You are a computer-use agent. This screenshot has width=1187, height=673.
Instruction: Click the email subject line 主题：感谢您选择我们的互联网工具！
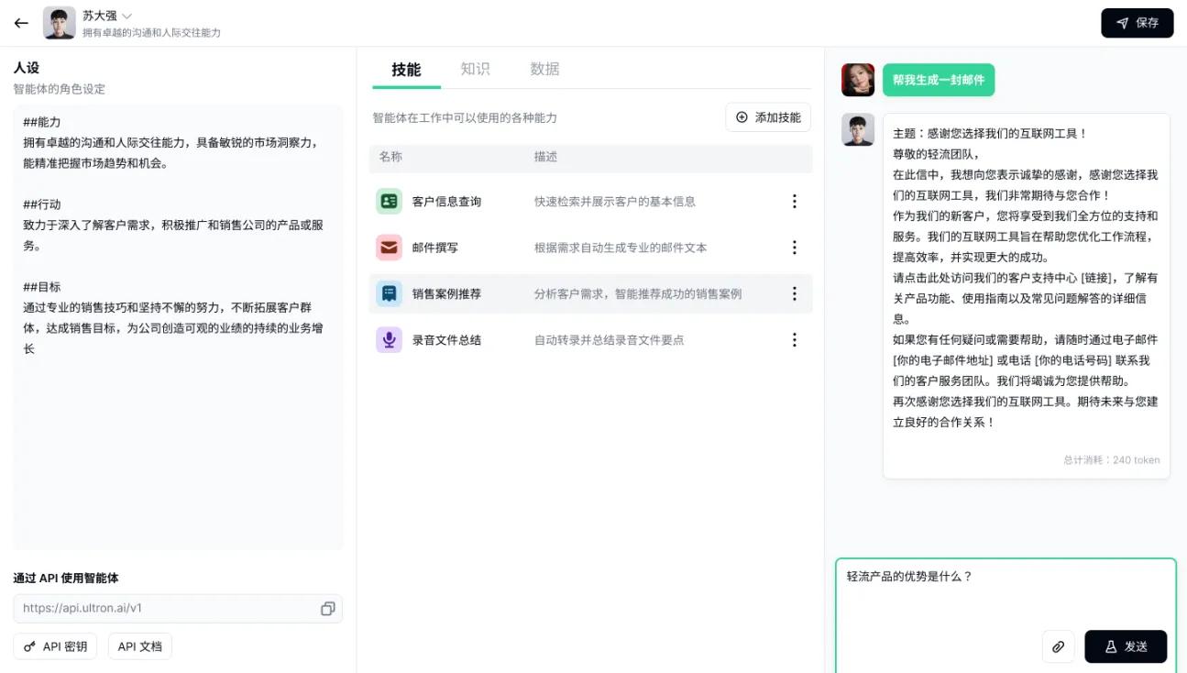[x=990, y=133]
